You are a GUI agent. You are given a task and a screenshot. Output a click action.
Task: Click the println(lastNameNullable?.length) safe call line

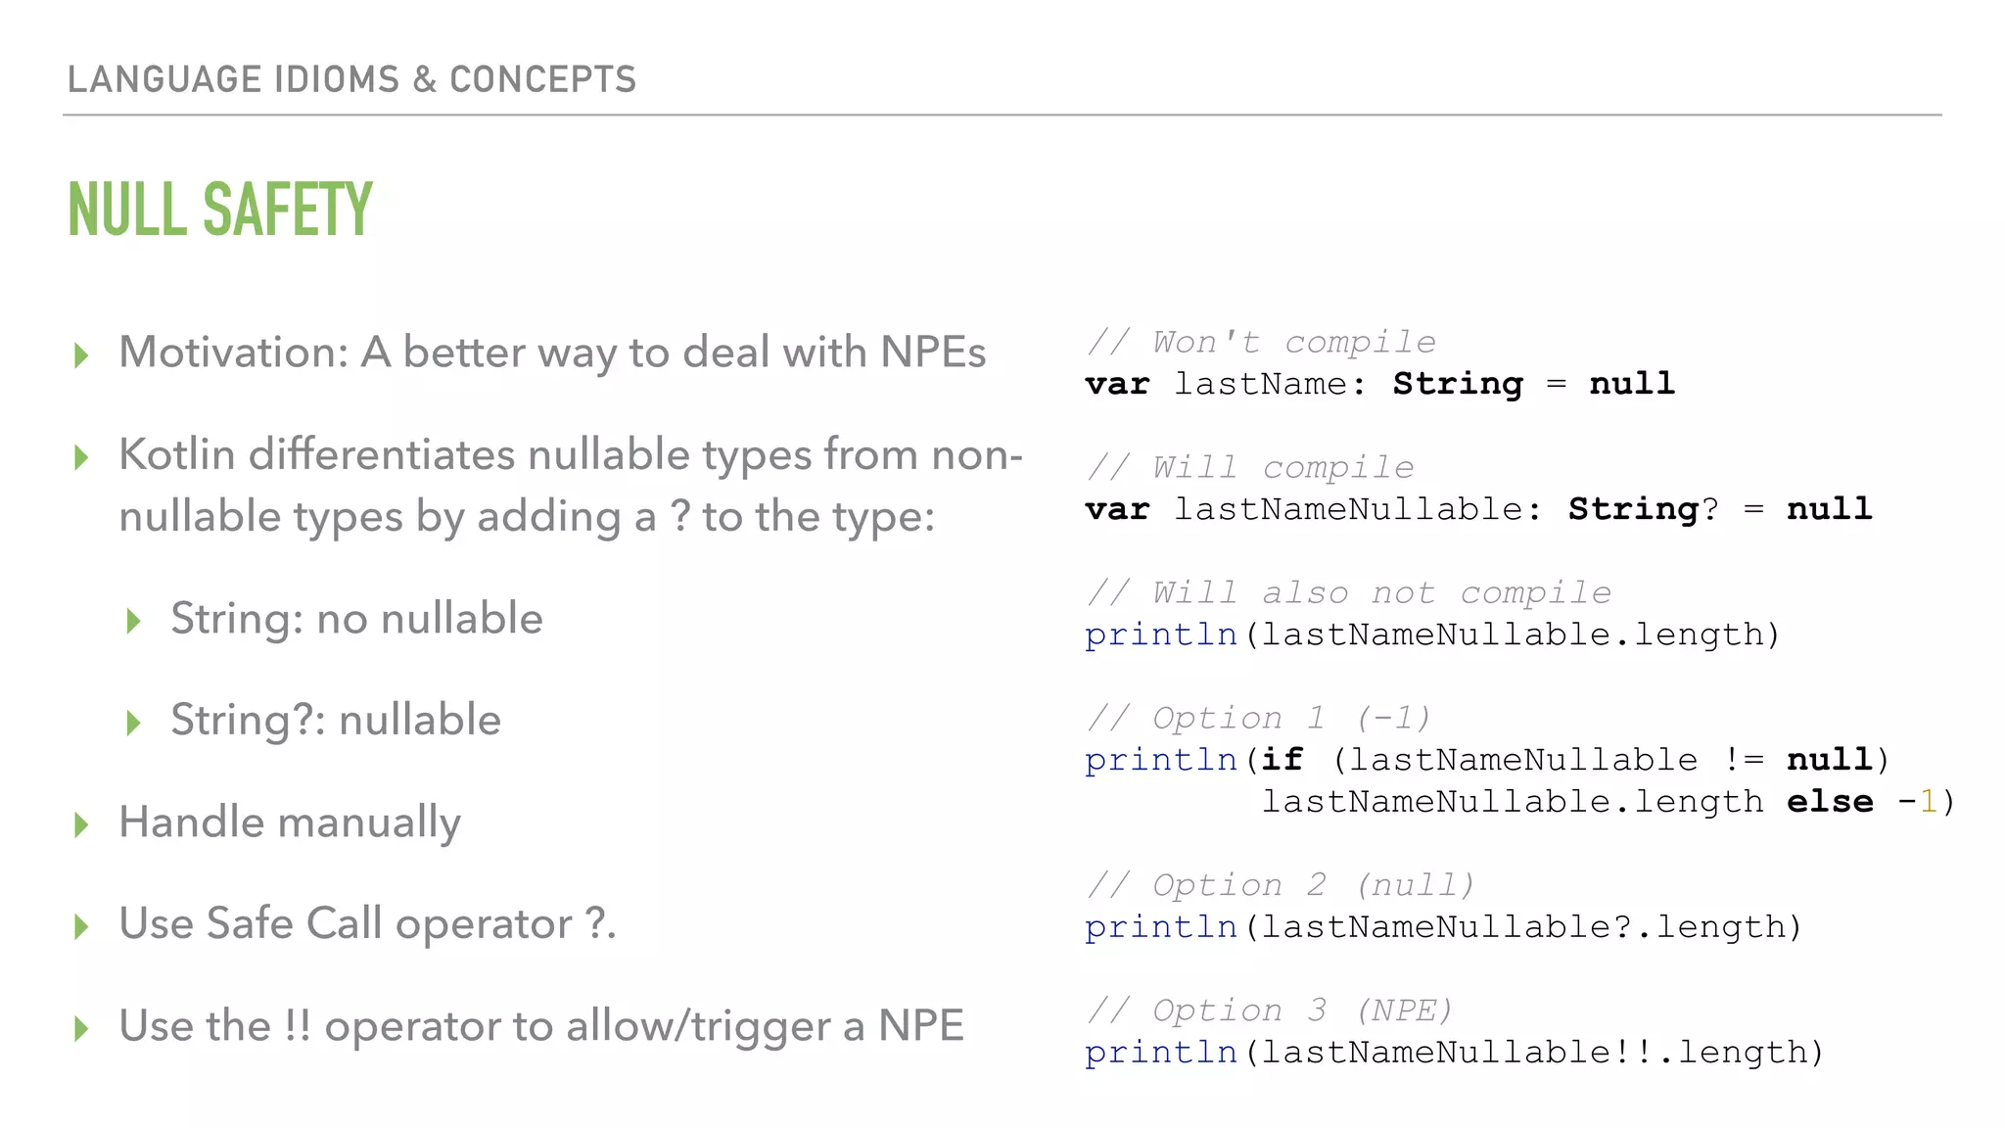click(1443, 927)
